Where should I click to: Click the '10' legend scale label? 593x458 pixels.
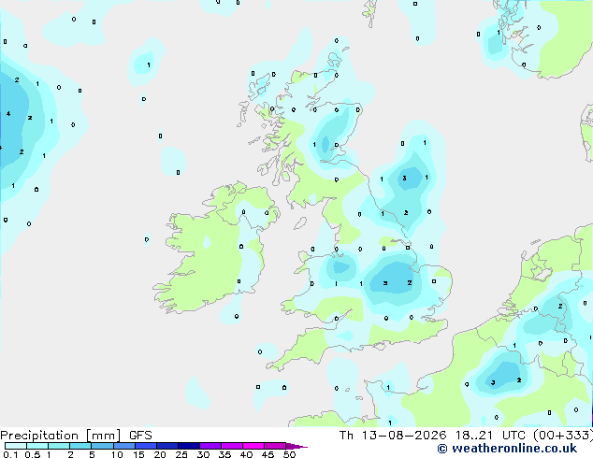point(117,454)
